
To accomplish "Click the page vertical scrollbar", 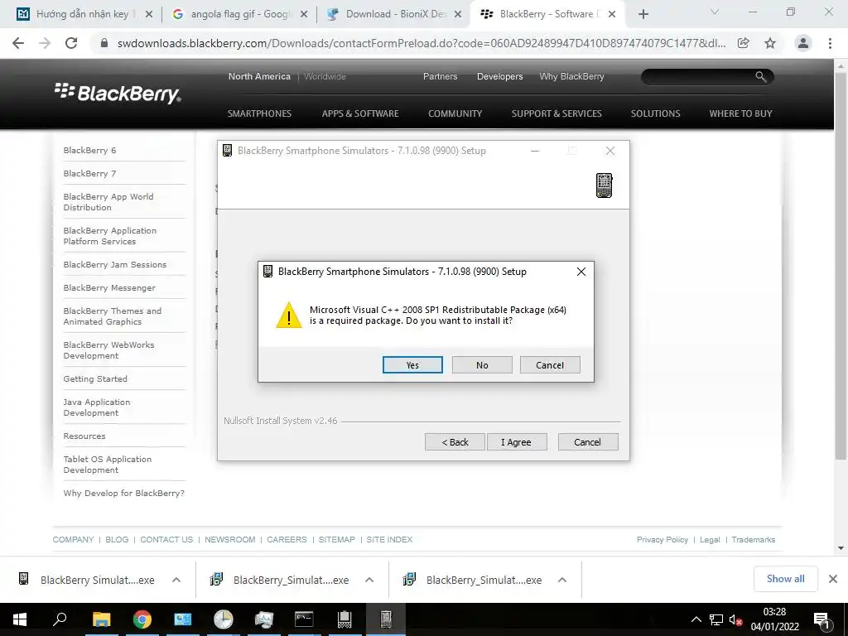I will click(x=841, y=265).
